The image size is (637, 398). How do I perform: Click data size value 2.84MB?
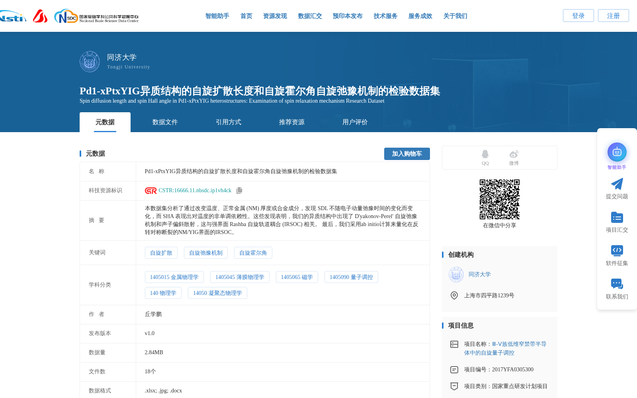154,353
